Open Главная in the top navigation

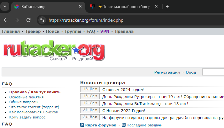(x=11, y=31)
